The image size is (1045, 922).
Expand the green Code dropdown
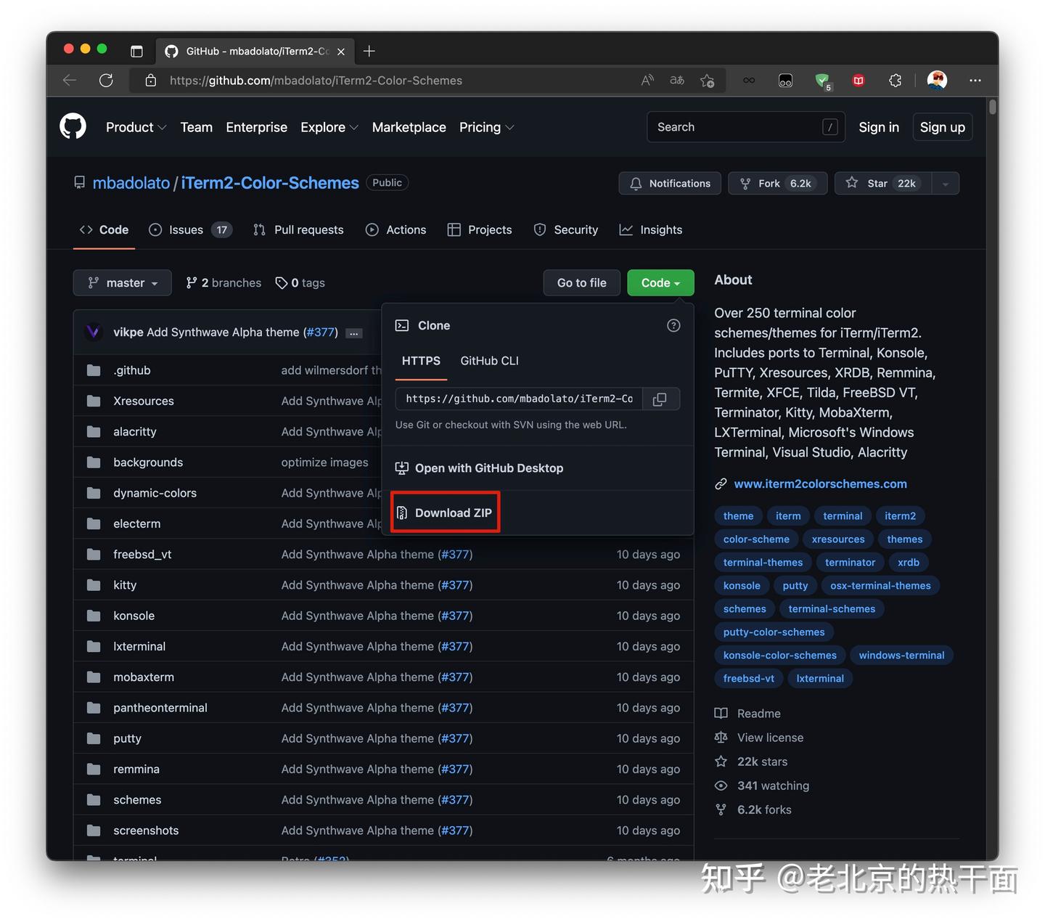(660, 282)
